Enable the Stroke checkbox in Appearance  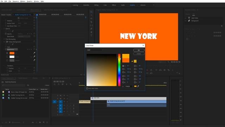[7, 57]
